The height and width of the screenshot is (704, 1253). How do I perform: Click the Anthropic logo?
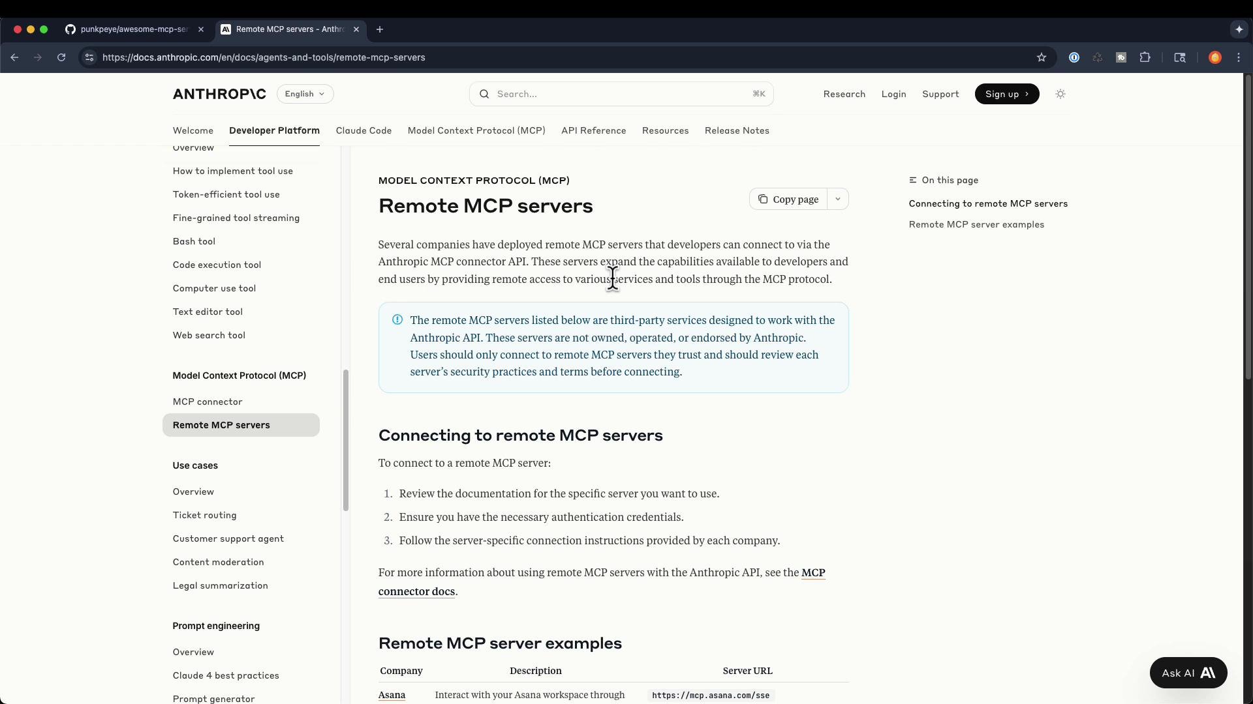pyautogui.click(x=219, y=94)
